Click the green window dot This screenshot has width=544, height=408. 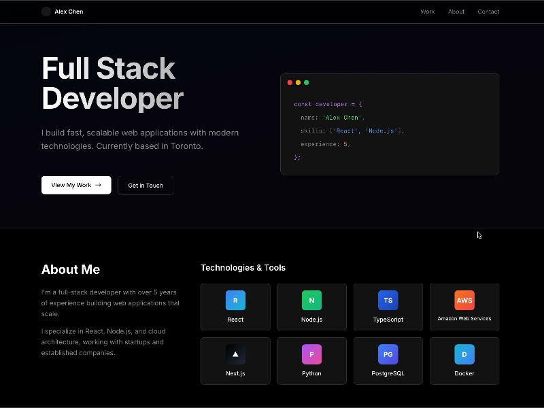(306, 82)
